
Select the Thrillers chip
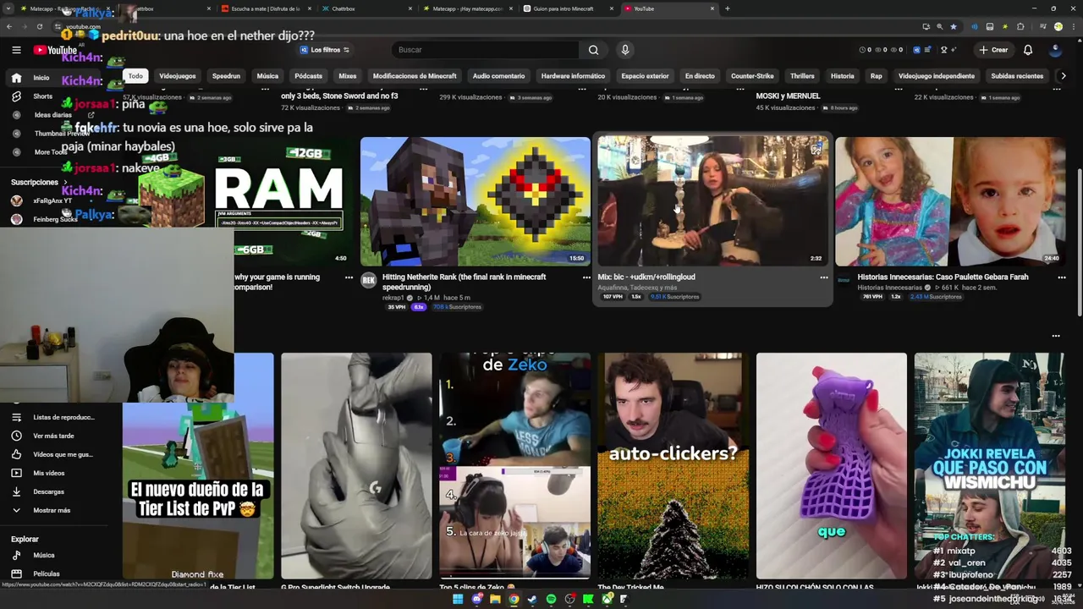tap(802, 76)
